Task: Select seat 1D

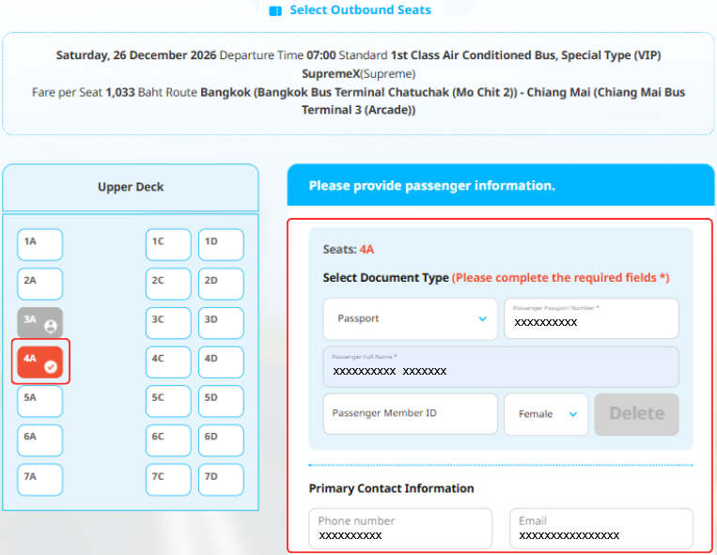Action: [x=221, y=245]
